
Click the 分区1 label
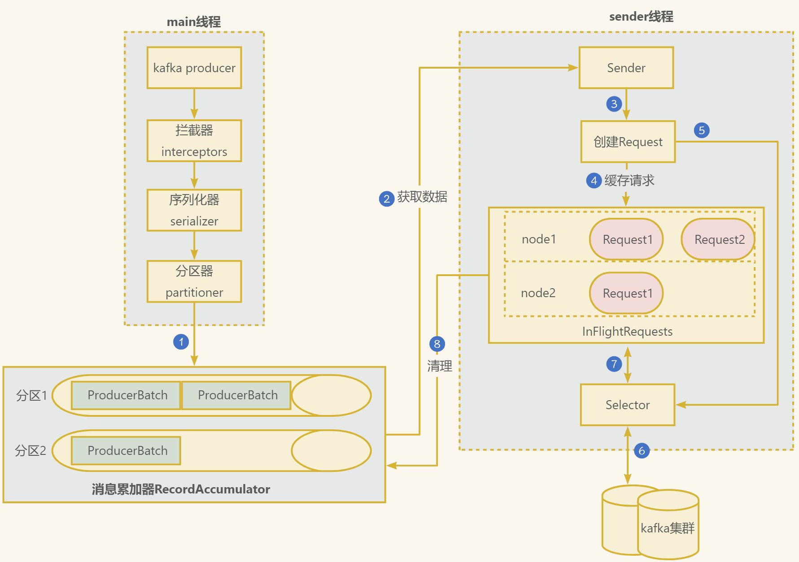pyautogui.click(x=31, y=396)
